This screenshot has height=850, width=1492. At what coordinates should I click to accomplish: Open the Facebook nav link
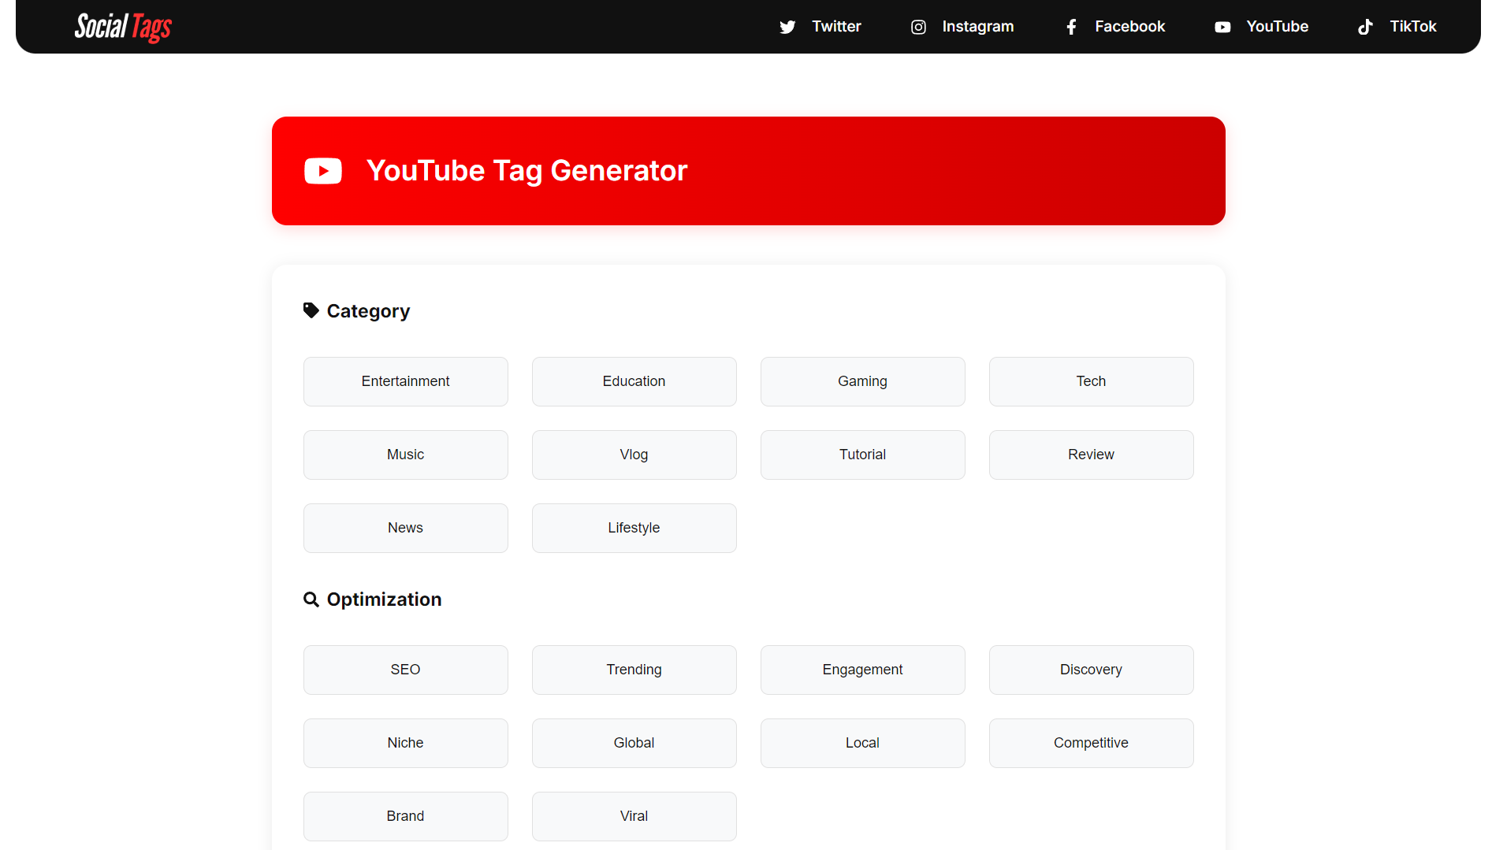pos(1114,27)
